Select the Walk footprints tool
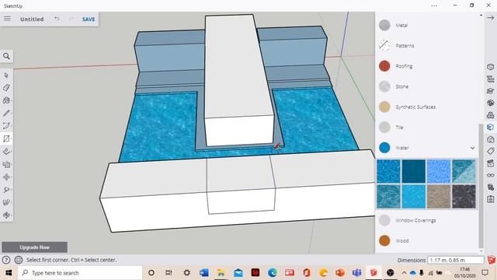The image size is (497, 280). (6, 202)
